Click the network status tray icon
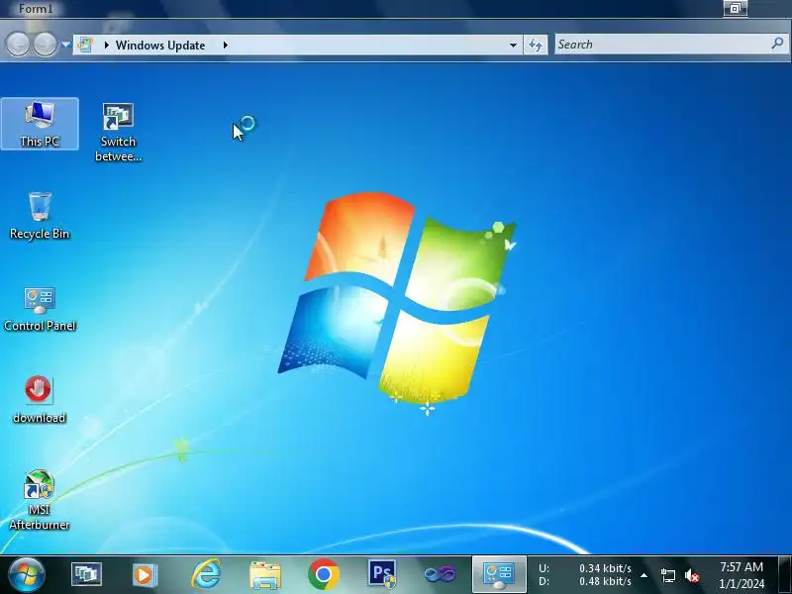792x594 pixels. [x=667, y=575]
